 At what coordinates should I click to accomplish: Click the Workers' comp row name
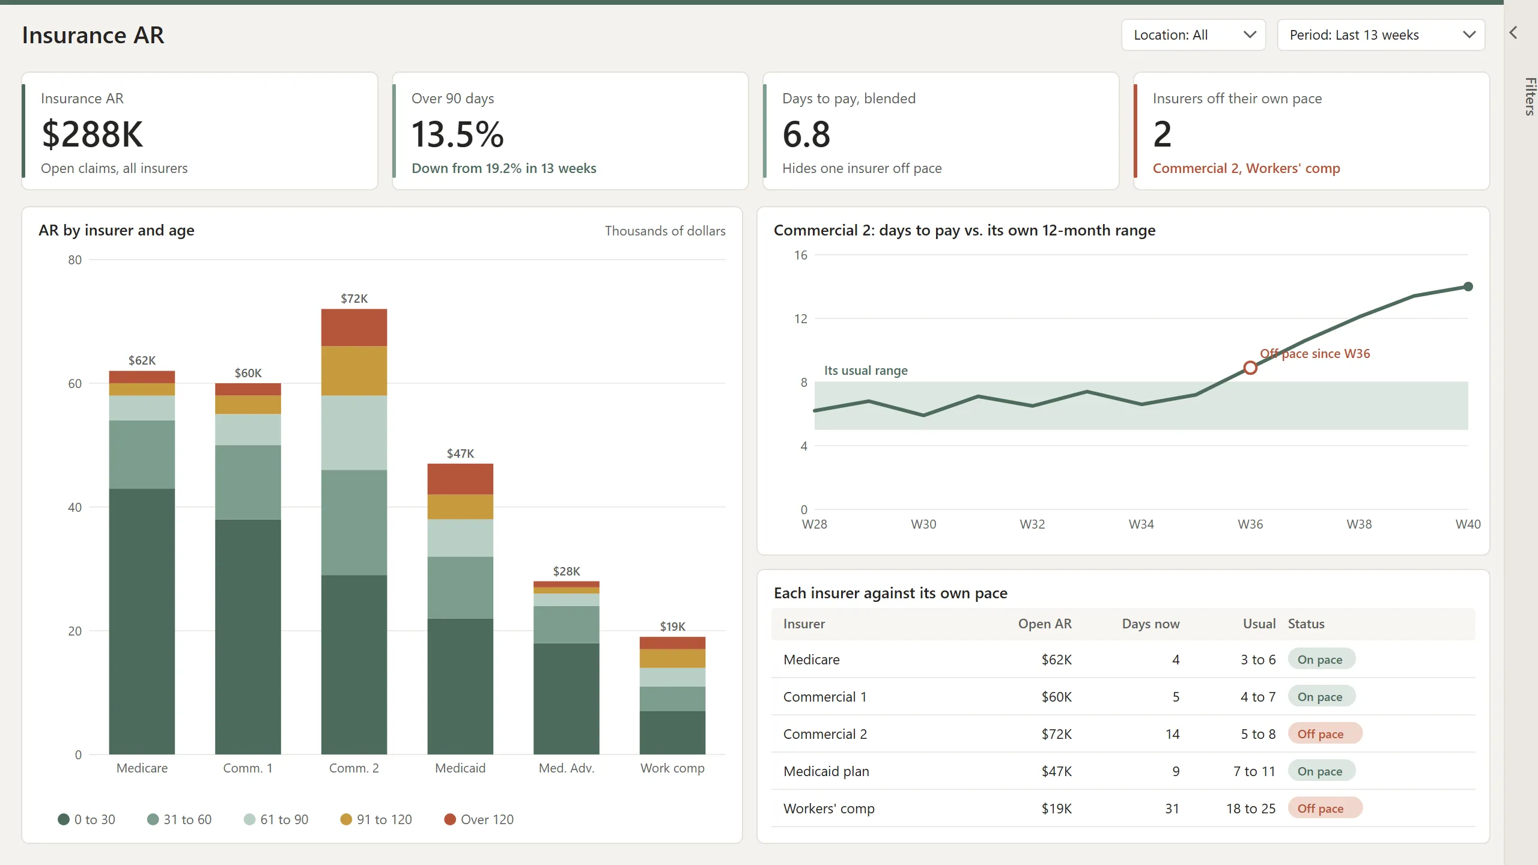point(829,809)
